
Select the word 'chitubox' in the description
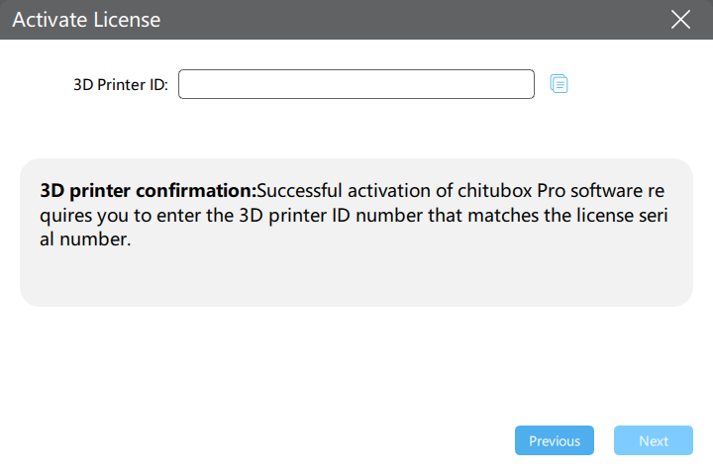tap(495, 190)
